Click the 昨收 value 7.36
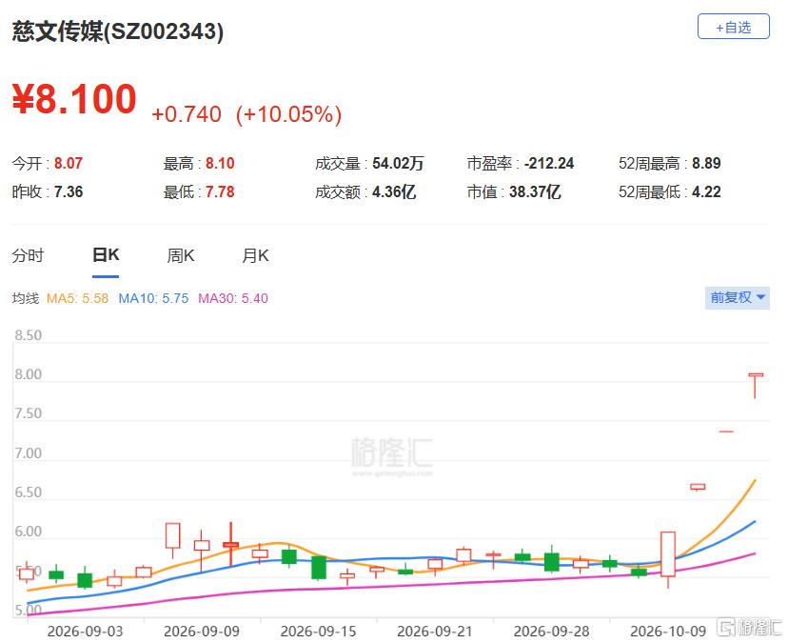 tap(69, 191)
